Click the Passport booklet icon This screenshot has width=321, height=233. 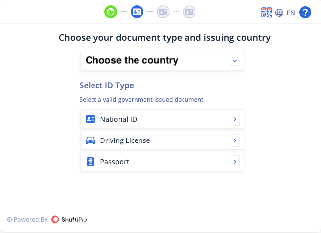point(91,162)
